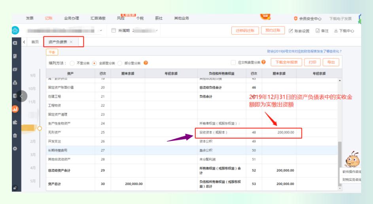Click the table vertical scrollbar thumb

340,163
